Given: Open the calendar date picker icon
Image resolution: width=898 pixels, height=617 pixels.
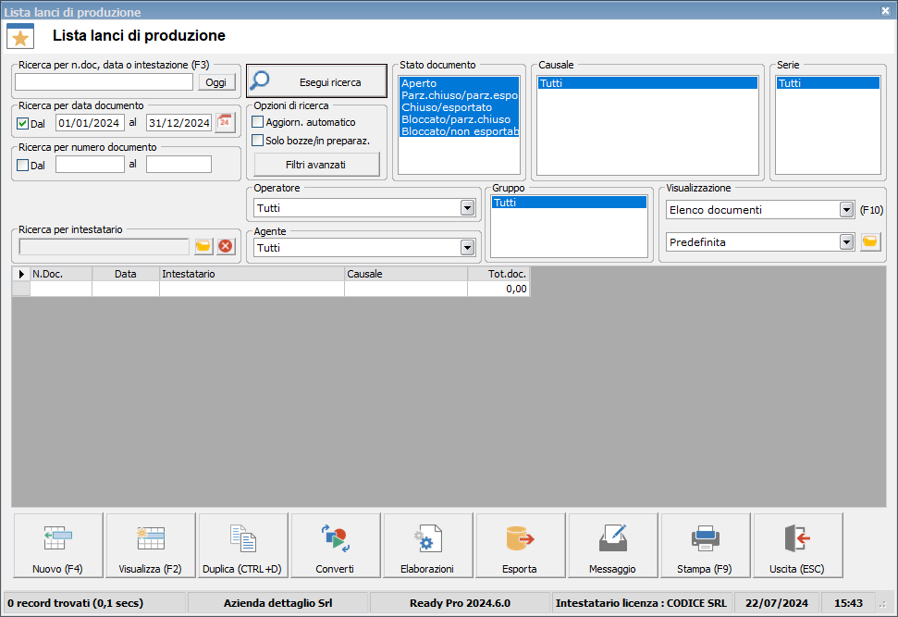Looking at the screenshot, I should click(x=225, y=122).
